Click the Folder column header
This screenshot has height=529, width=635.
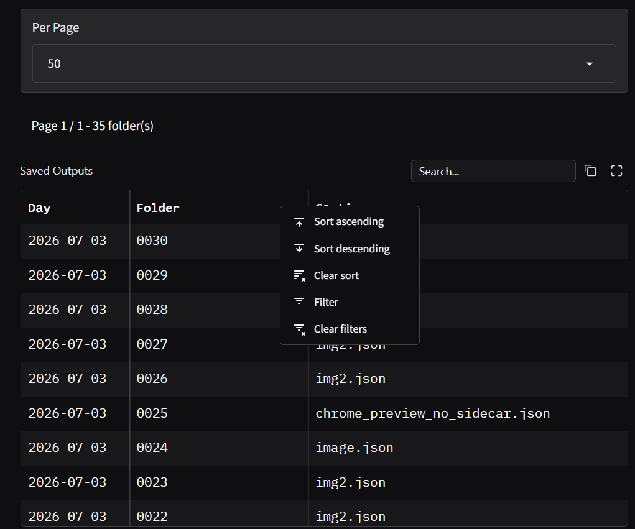[x=219, y=208]
